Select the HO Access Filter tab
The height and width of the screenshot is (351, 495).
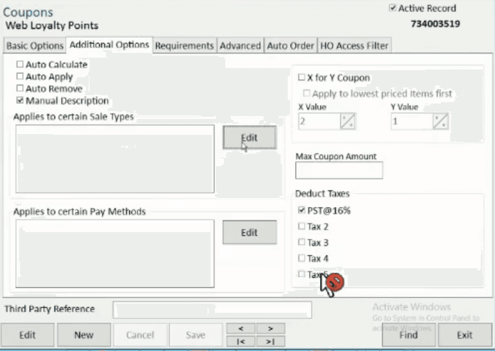coord(354,46)
